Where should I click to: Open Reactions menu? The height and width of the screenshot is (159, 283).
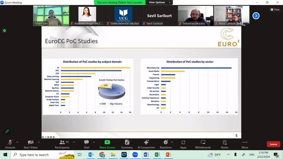pyautogui.click(x=165, y=144)
